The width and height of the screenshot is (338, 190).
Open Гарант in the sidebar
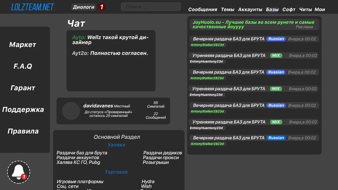pyautogui.click(x=23, y=88)
